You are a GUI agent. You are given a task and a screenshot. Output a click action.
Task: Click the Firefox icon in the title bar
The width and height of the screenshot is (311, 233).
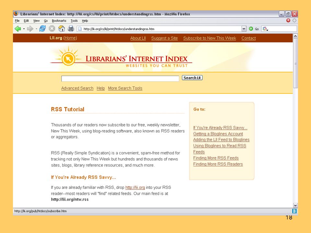pyautogui.click(x=16, y=14)
